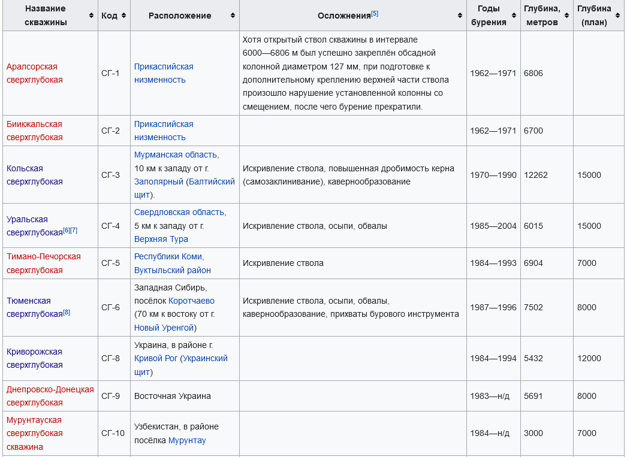Open footnote [5] in Осложнения header

point(375,13)
